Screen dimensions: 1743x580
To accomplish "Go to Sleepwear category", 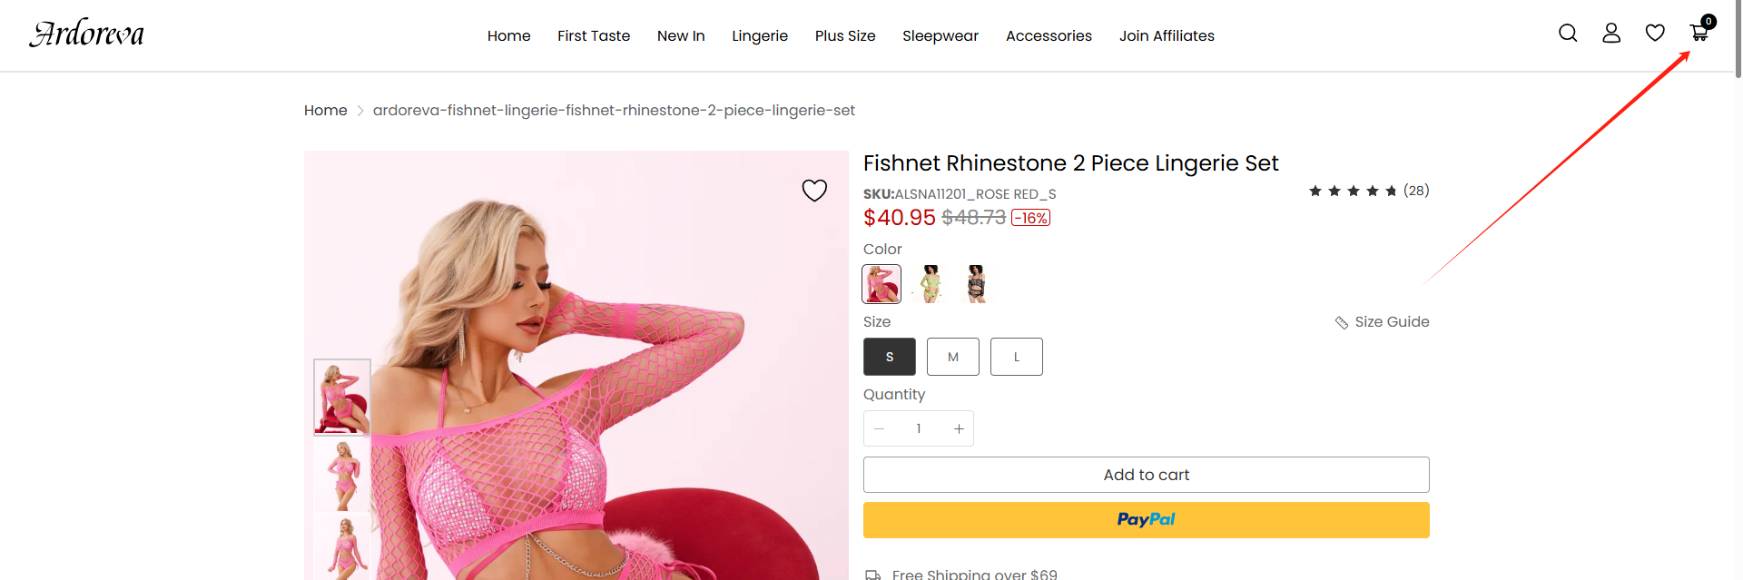I will [x=940, y=36].
